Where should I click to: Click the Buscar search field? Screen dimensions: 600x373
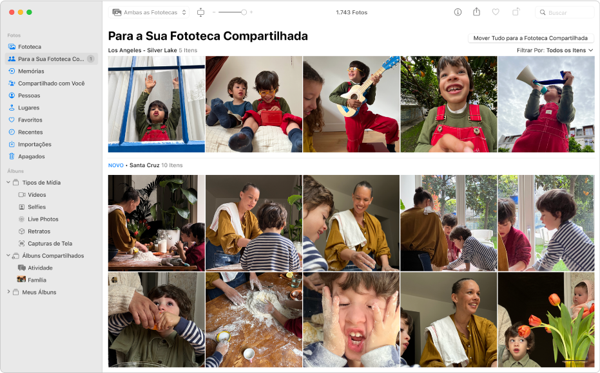565,12
